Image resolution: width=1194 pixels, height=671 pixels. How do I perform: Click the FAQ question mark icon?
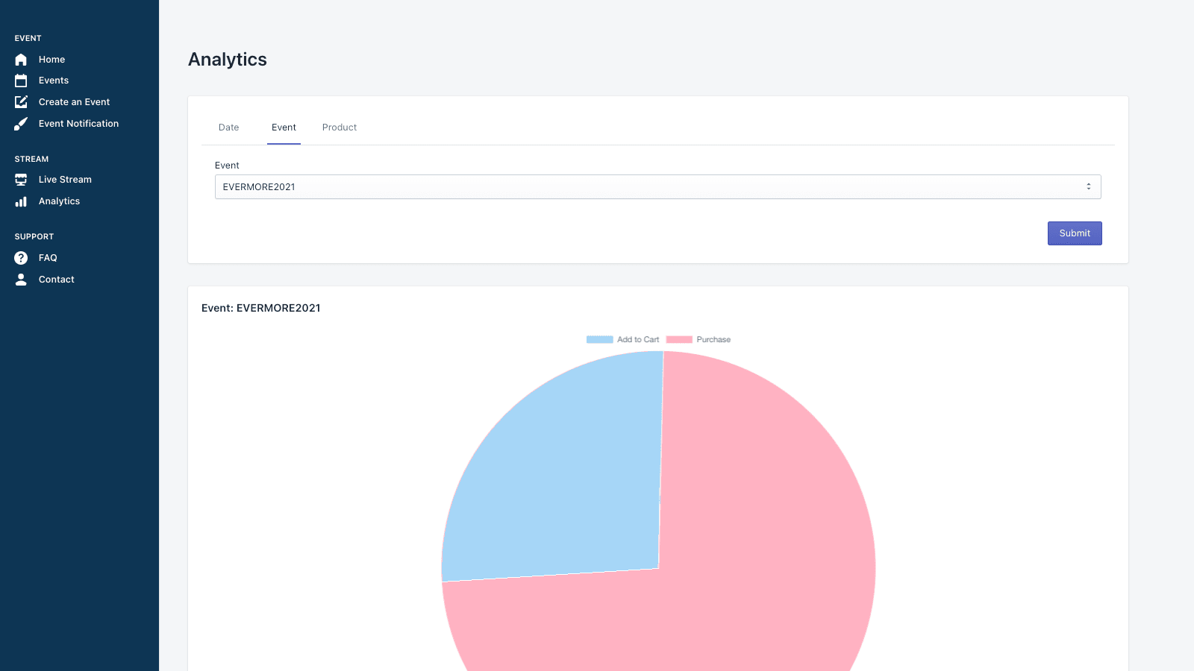pyautogui.click(x=20, y=257)
